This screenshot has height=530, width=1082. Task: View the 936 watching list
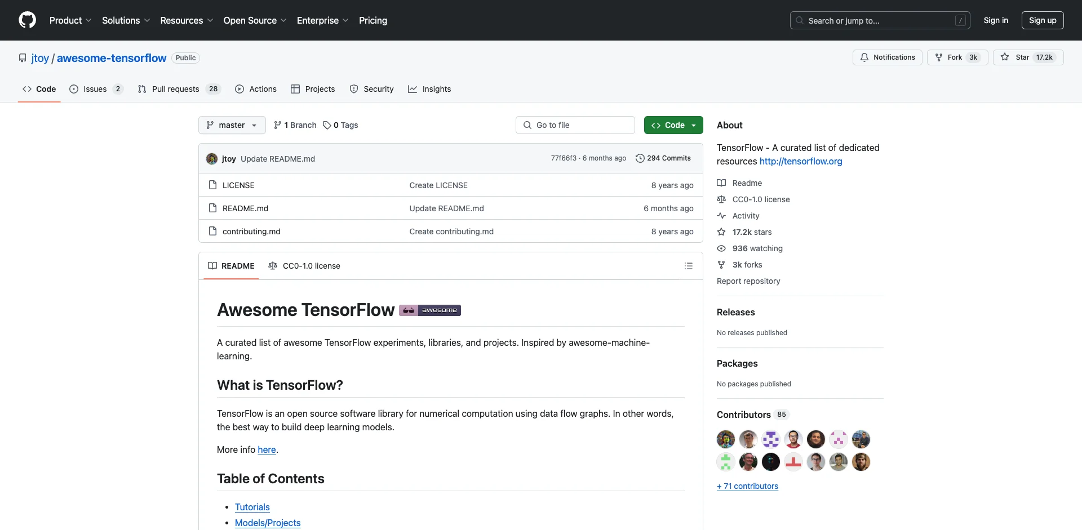point(750,248)
